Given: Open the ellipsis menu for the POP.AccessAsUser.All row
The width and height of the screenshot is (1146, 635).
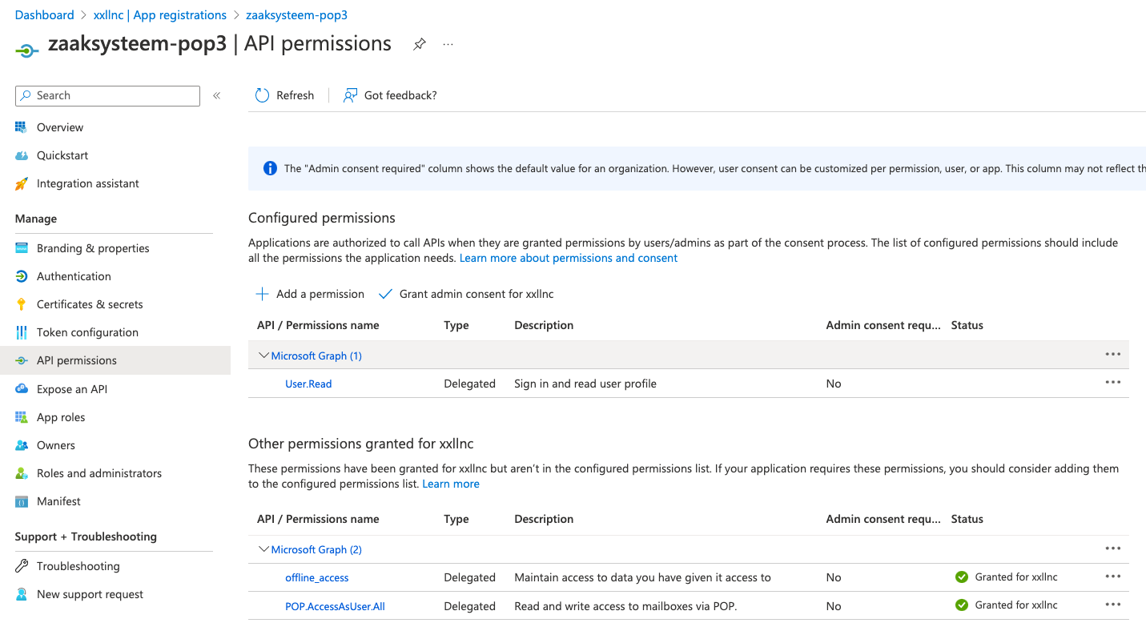Looking at the screenshot, I should pos(1112,605).
